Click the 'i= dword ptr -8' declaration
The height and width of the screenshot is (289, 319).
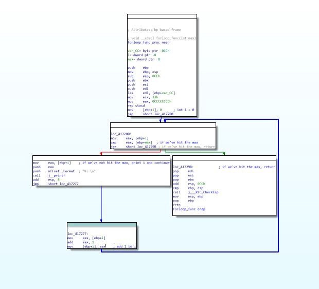[142, 55]
